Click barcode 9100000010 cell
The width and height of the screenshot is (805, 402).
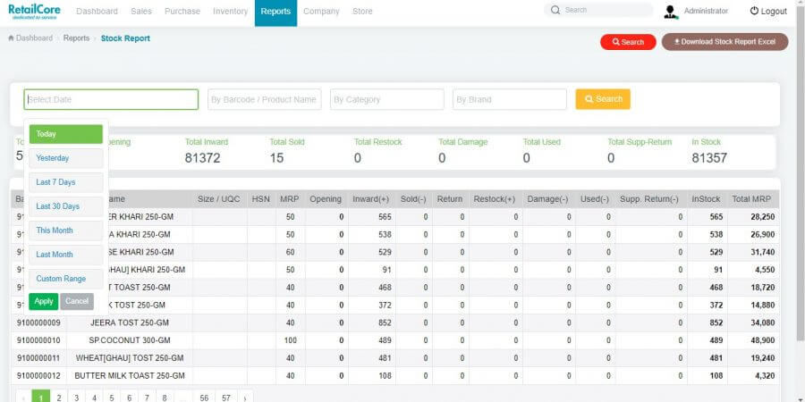38,340
